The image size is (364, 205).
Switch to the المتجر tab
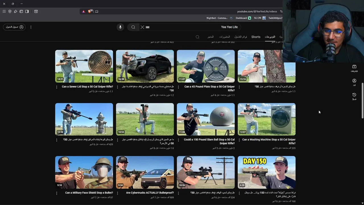tap(210, 37)
